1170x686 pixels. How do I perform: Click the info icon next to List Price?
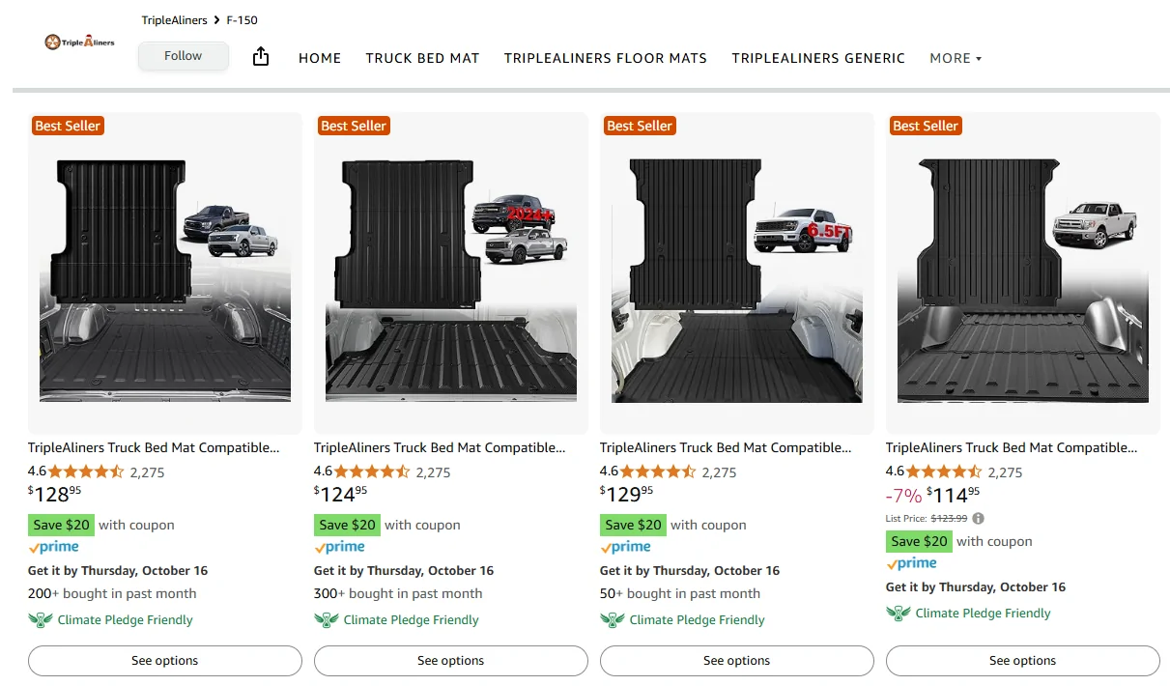pos(978,519)
